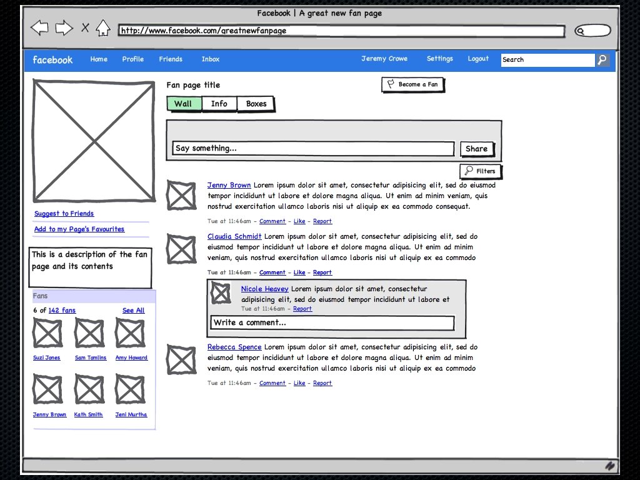Click Comment under Jenny Brown's post
Viewport: 640px width, 480px height.
[x=272, y=221]
